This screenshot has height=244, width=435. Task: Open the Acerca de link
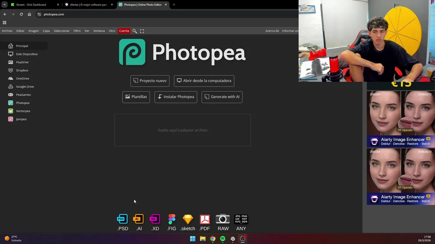point(272,31)
